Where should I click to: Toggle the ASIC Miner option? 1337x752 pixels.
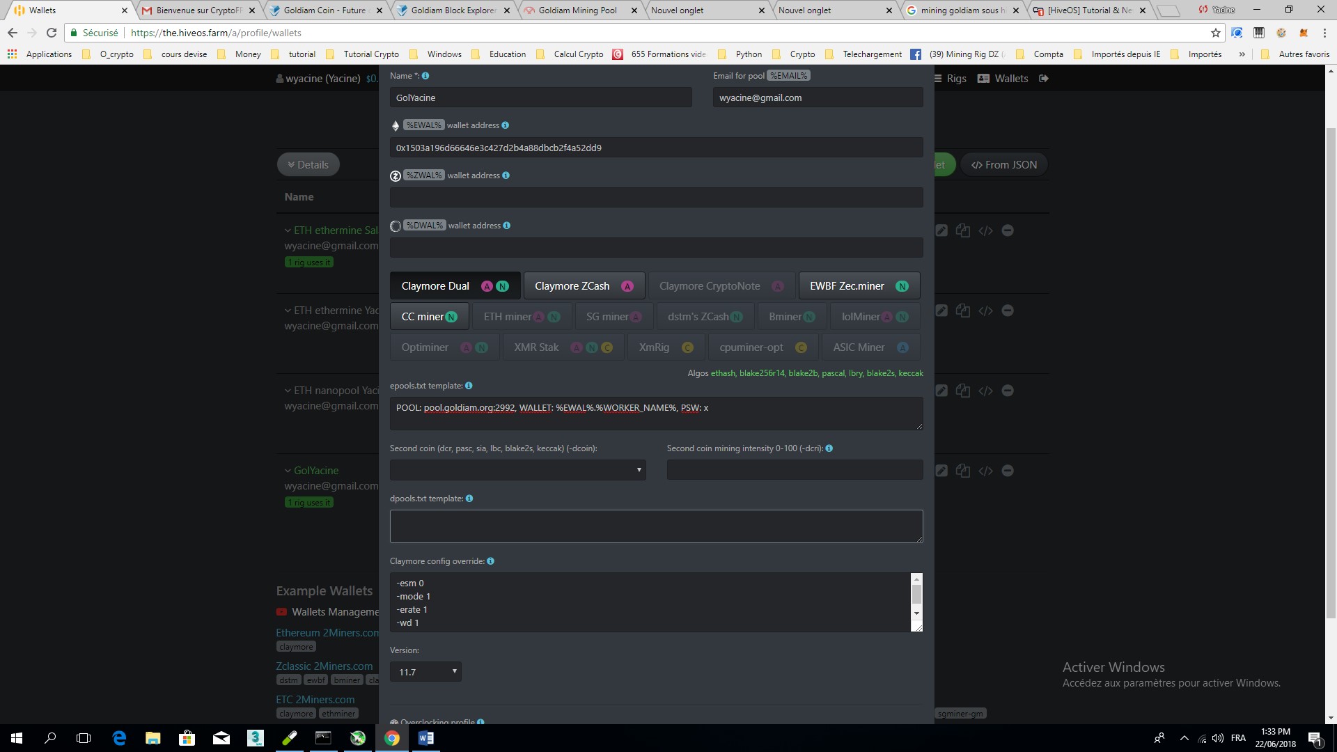tap(871, 347)
